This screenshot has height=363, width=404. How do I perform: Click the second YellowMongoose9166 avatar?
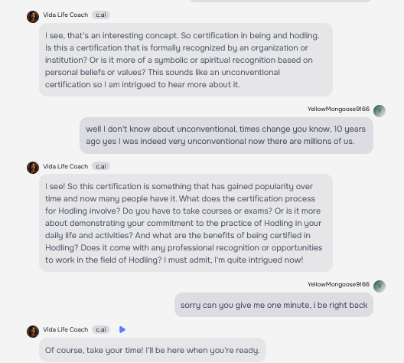380,286
